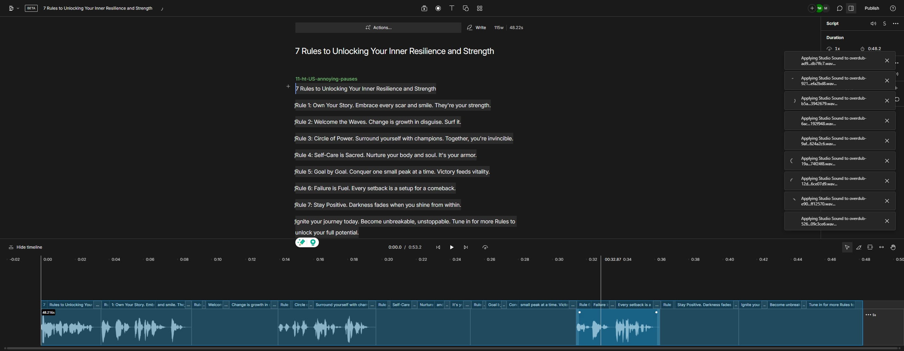Open the 1x speed control in Duration

(x=834, y=49)
